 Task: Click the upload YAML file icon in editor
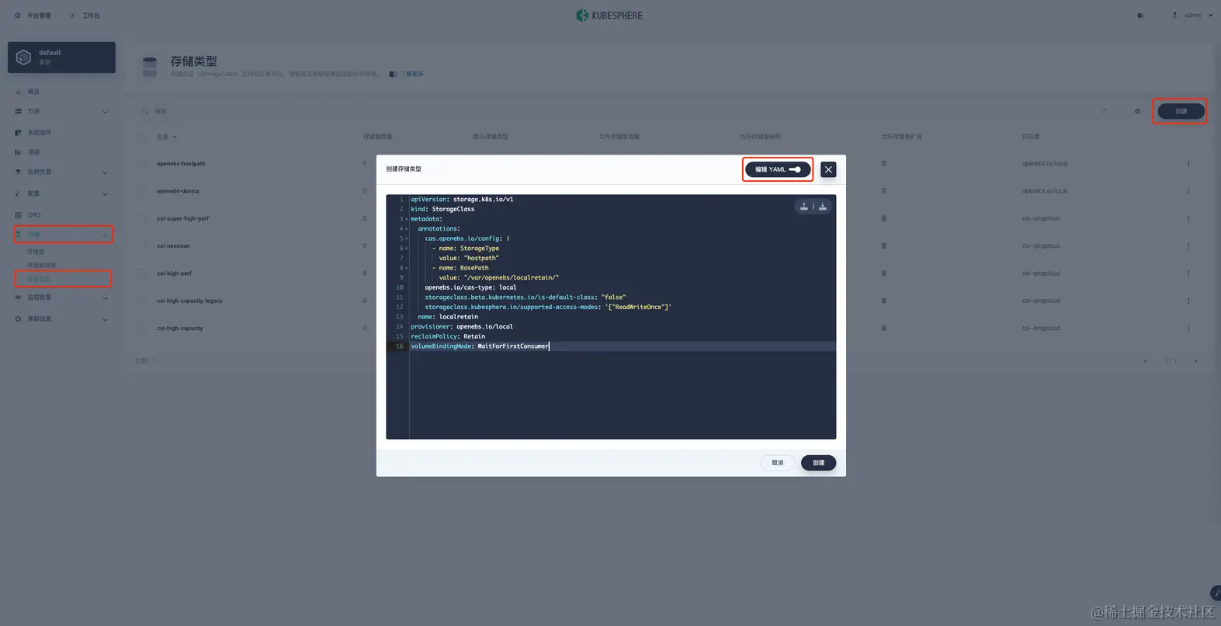804,206
